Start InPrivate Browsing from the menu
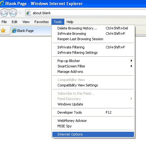Screen dimensions: 146x152 click(93, 34)
